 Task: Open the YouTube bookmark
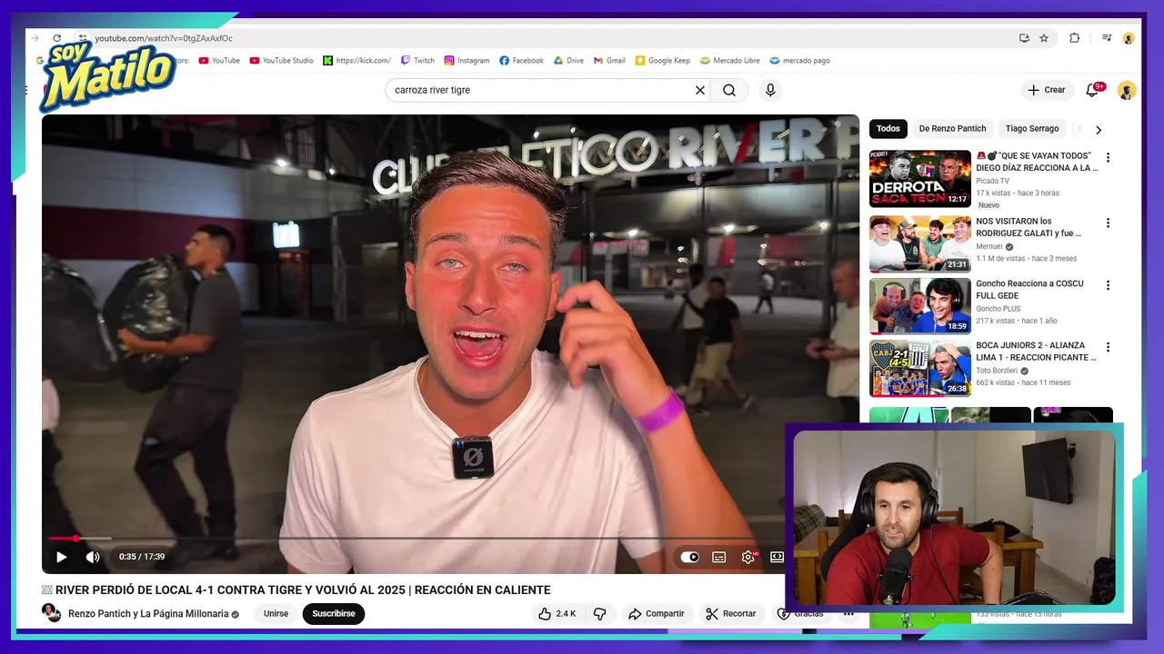coord(219,61)
